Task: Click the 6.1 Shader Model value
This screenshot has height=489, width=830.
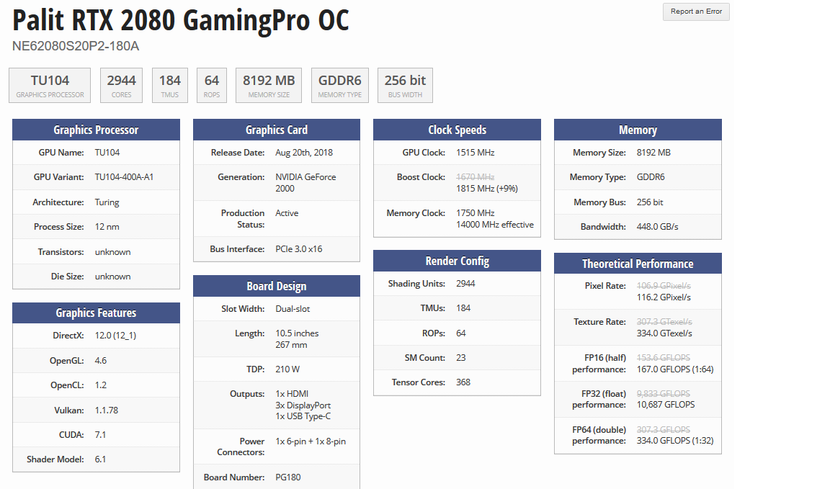Action: pyautogui.click(x=100, y=459)
